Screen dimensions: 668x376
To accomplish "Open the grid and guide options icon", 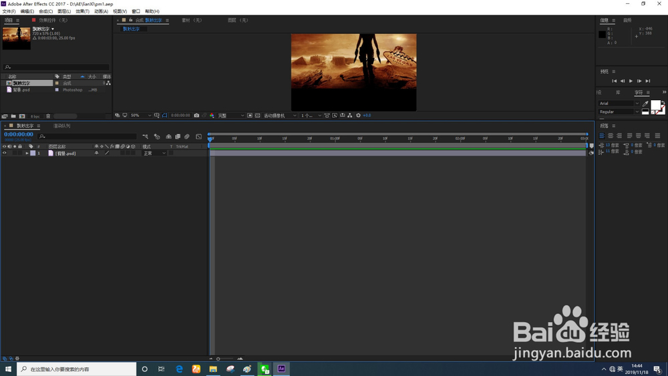I will (x=157, y=116).
